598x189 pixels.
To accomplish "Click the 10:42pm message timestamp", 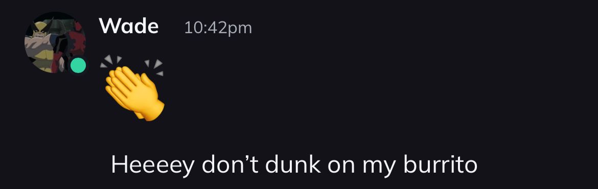I will click(x=218, y=28).
